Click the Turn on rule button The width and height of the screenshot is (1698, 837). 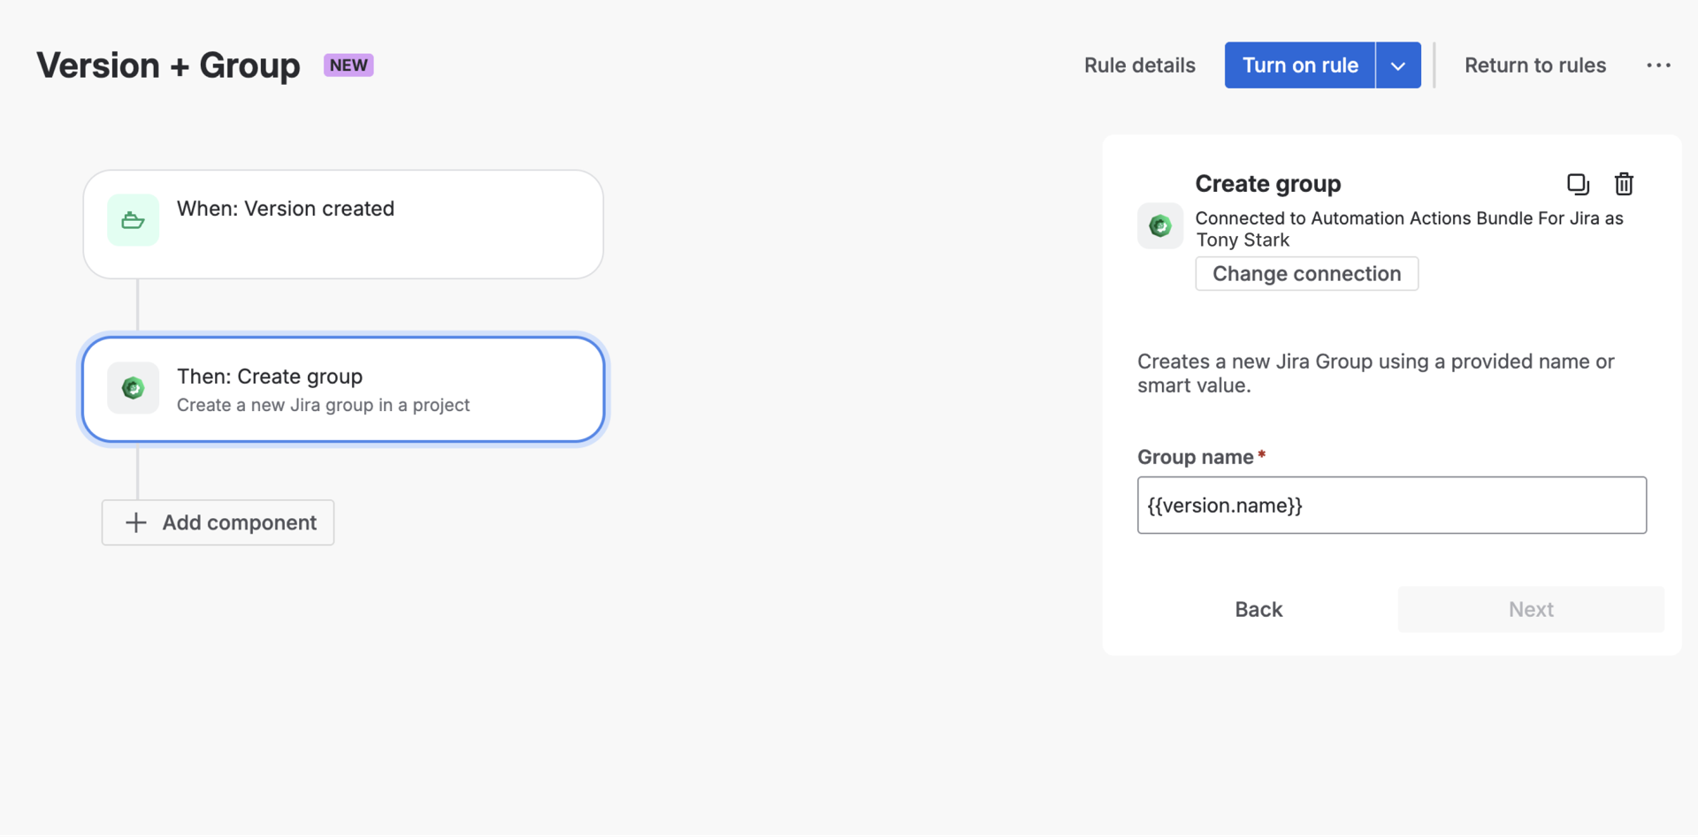point(1300,65)
